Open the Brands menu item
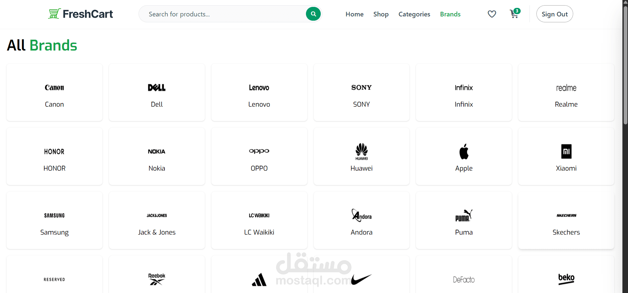Viewport: 628px width, 293px height. pyautogui.click(x=450, y=14)
